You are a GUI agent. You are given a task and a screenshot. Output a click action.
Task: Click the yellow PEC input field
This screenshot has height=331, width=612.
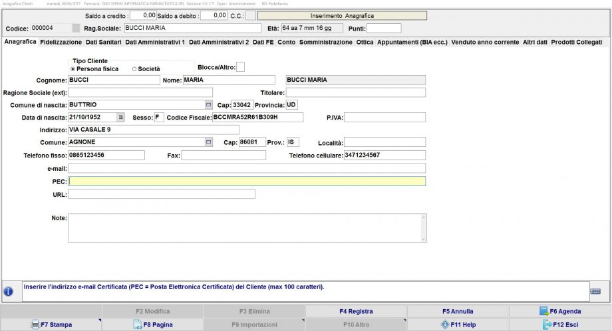pyautogui.click(x=247, y=181)
